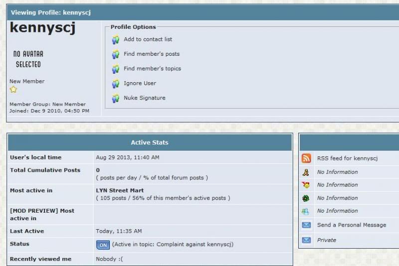Click the icon beside Find member's topics
The height and width of the screenshot is (266, 399).
[x=116, y=69]
